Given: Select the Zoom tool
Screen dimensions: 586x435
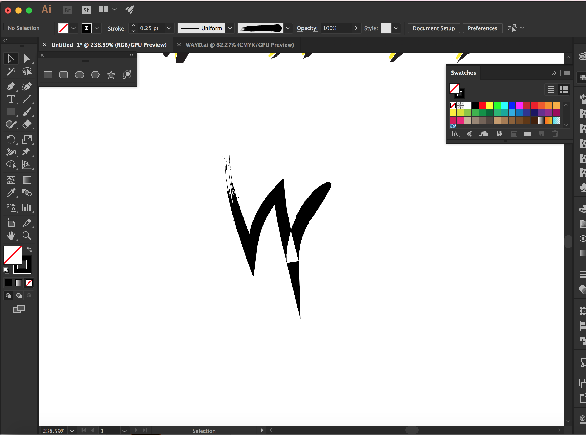Looking at the screenshot, I should click(x=27, y=236).
